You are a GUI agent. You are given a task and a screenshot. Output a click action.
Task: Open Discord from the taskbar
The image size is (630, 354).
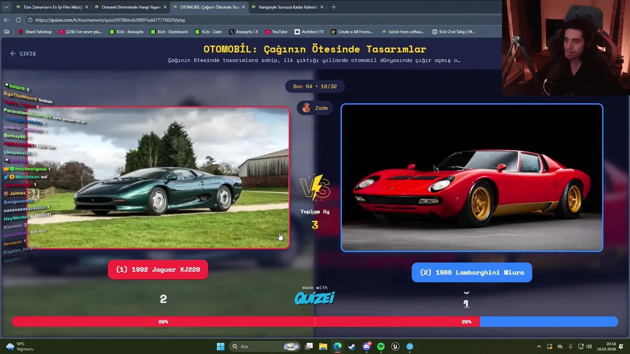point(367,347)
